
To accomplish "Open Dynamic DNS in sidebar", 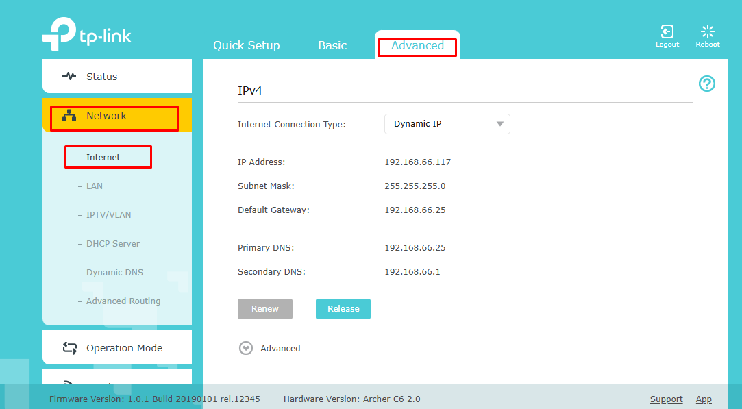I will [x=114, y=273].
